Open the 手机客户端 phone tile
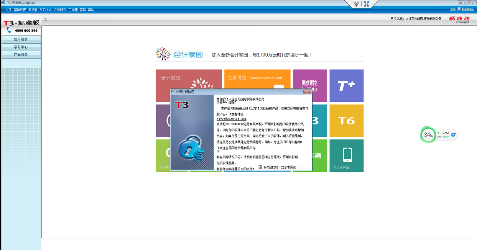The height and width of the screenshot is (250, 477). 346,155
